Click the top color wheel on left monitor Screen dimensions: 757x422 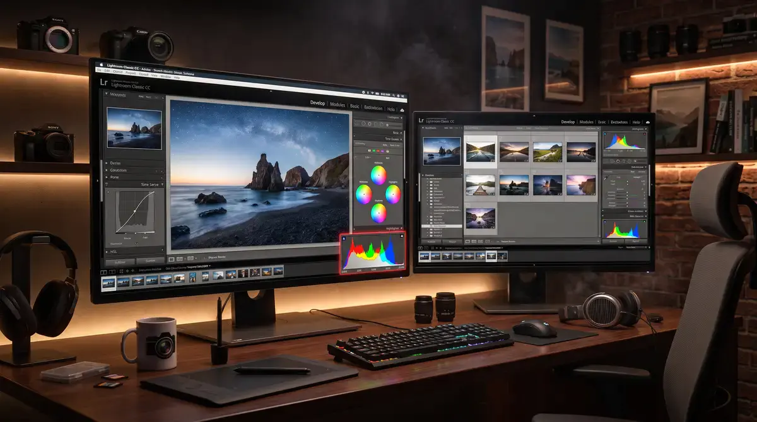click(x=378, y=175)
